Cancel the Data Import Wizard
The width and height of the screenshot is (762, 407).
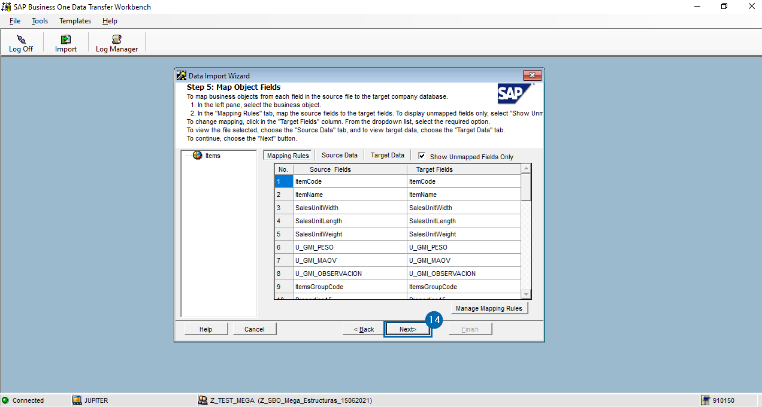tap(254, 329)
